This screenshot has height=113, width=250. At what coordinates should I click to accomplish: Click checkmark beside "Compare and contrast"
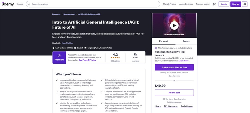coord(101,92)
